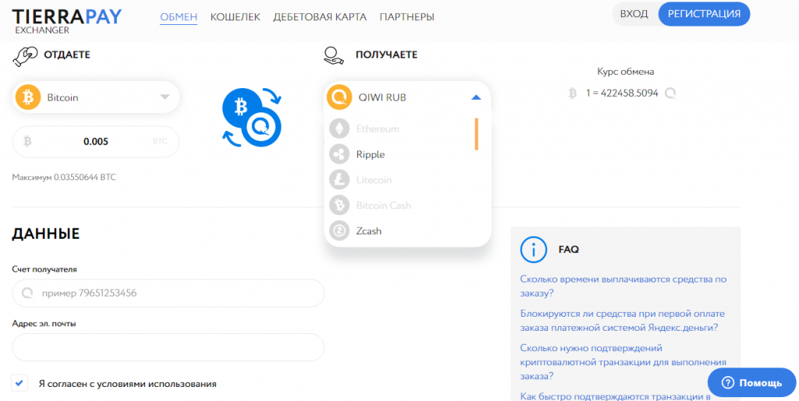Click the Litecoin icon in the dropdown
Image resolution: width=799 pixels, height=401 pixels.
click(339, 180)
